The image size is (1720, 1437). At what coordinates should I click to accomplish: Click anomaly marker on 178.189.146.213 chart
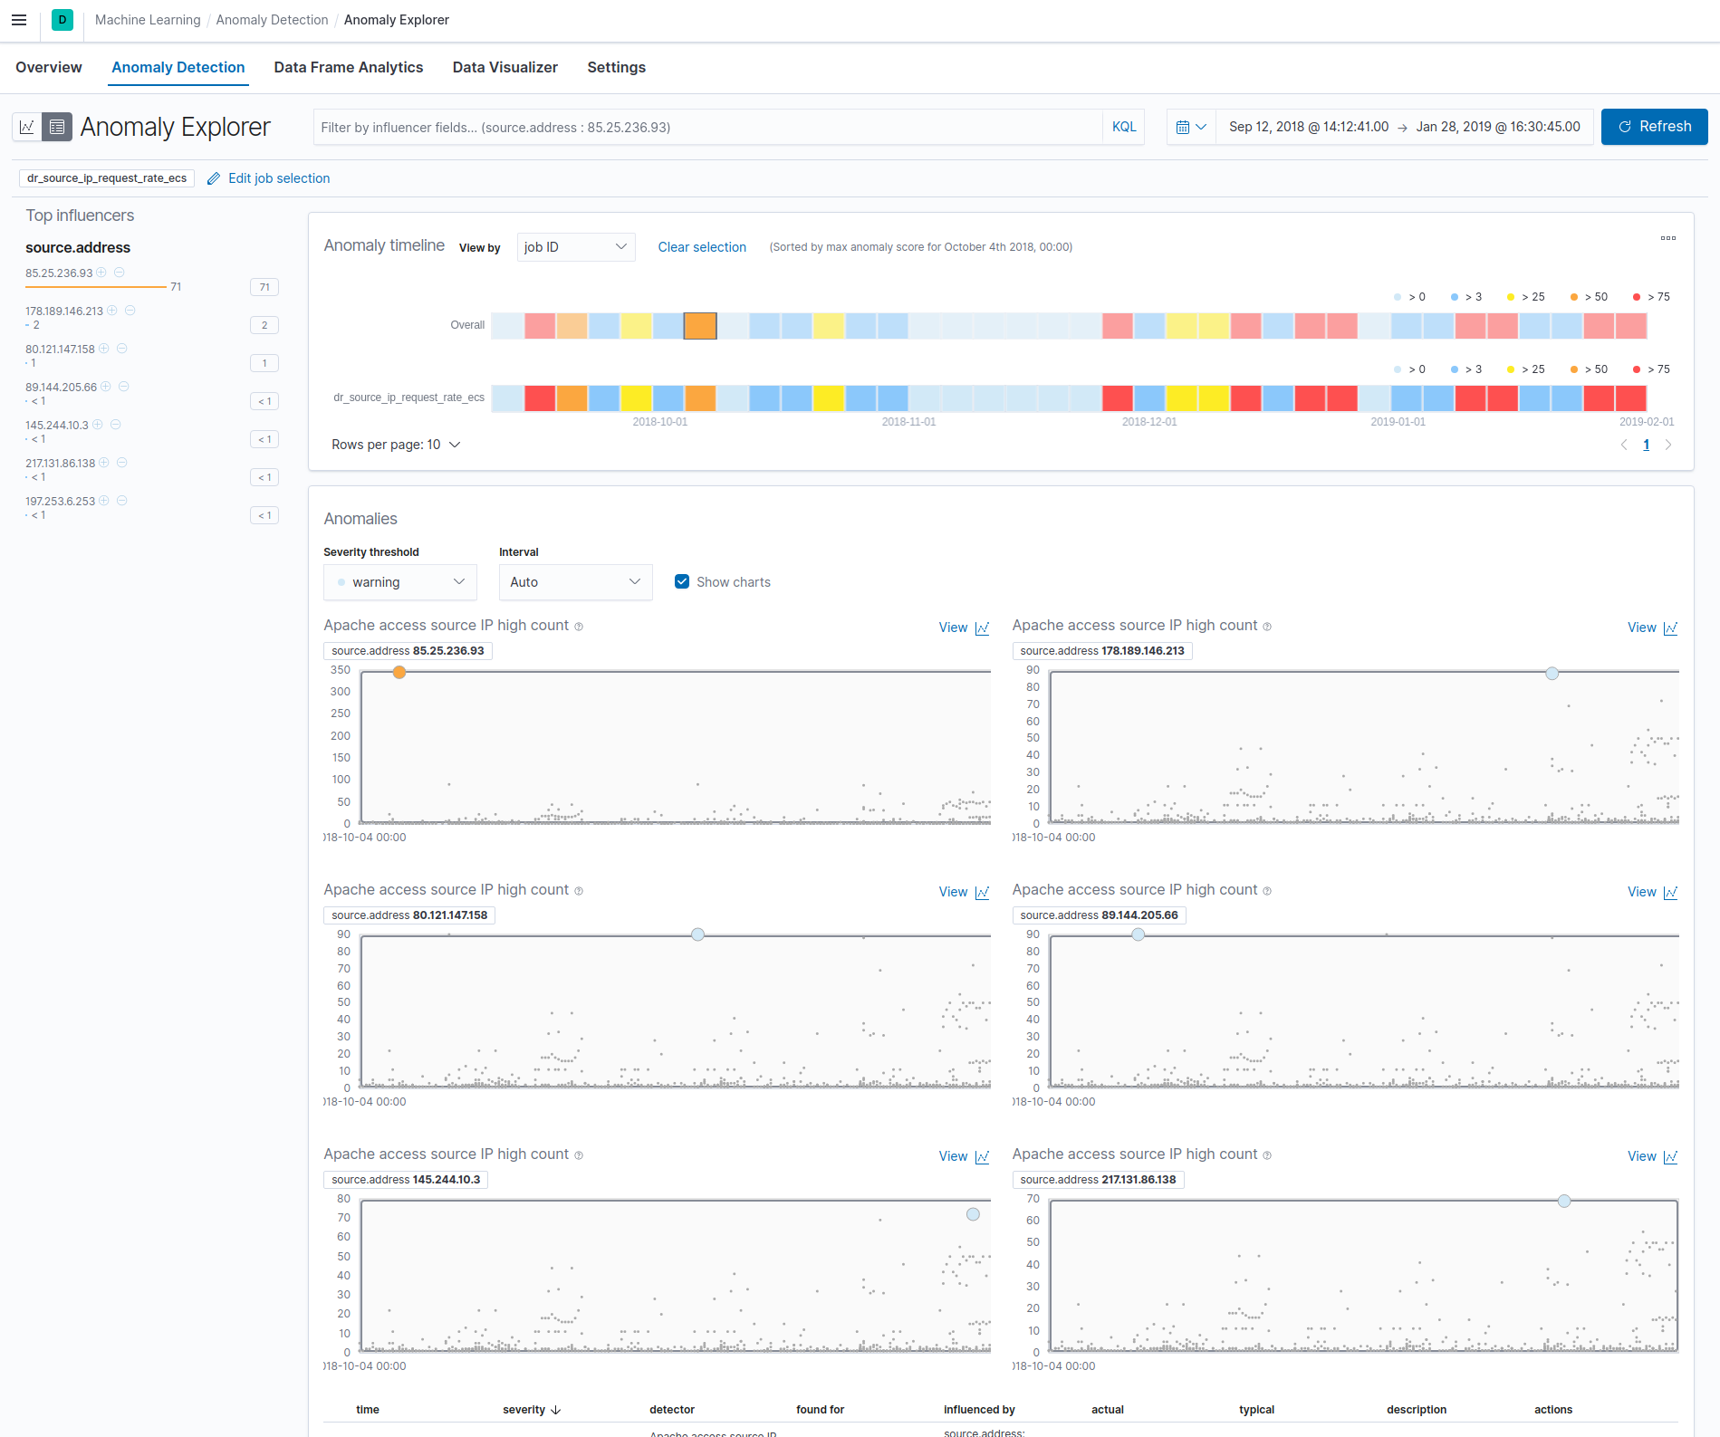coord(1552,673)
